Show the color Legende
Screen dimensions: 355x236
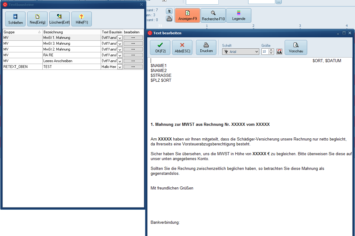point(239,15)
